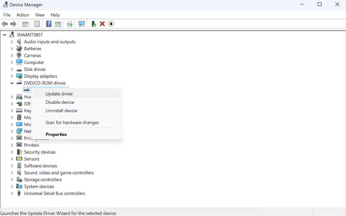Image resolution: width=346 pixels, height=216 pixels.
Task: Click the Properties toolbar icon
Action: coord(37,24)
